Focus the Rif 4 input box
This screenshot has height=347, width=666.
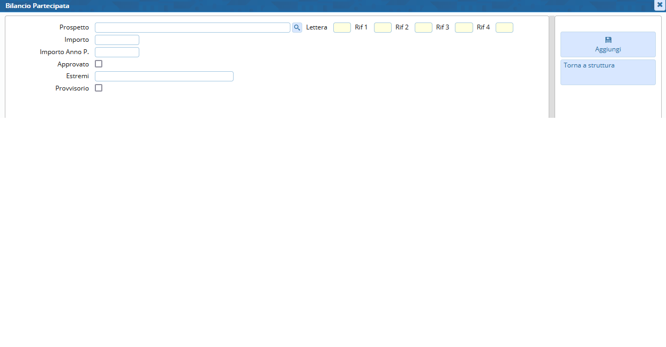pyautogui.click(x=504, y=27)
